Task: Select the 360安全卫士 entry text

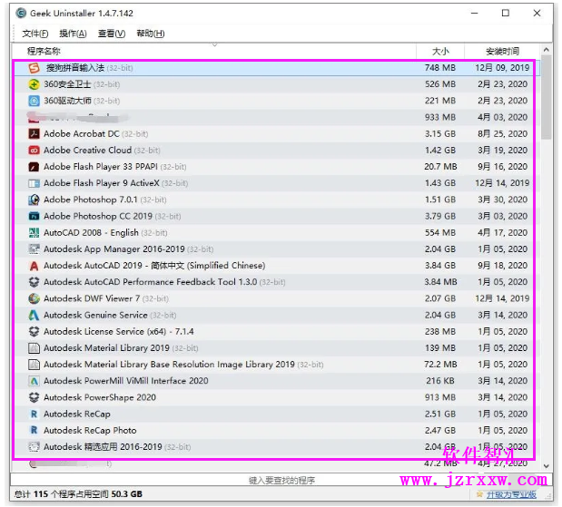Action: 67,84
